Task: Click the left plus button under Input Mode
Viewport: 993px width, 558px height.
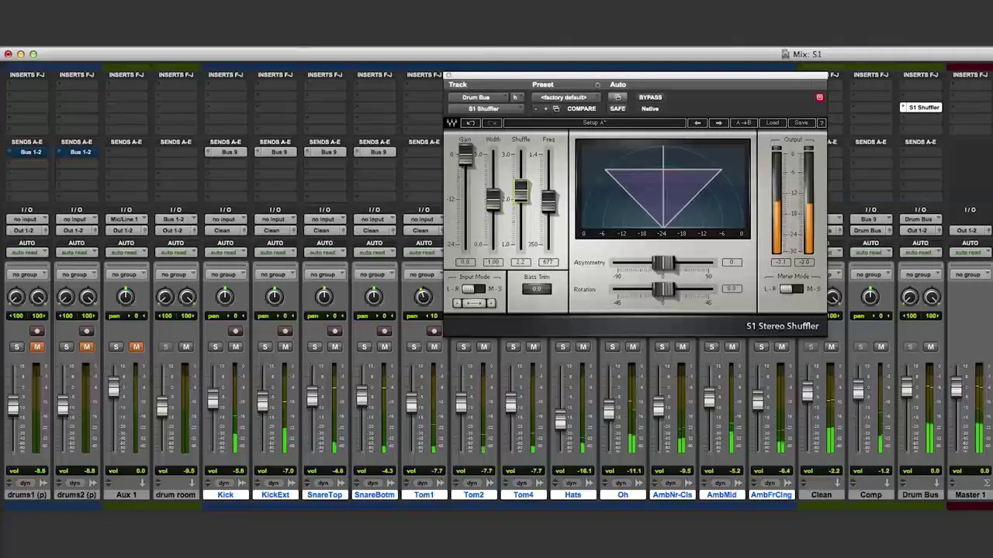Action: coord(457,303)
